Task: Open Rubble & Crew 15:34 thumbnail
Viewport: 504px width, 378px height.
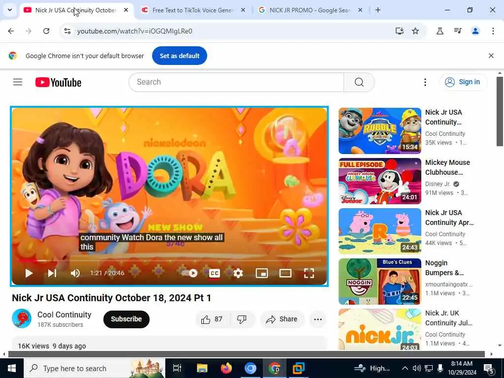Action: (x=379, y=131)
